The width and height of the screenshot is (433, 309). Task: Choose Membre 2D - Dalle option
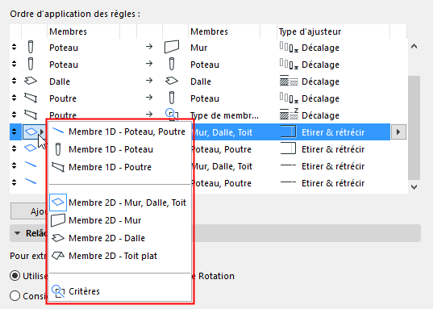(119, 238)
